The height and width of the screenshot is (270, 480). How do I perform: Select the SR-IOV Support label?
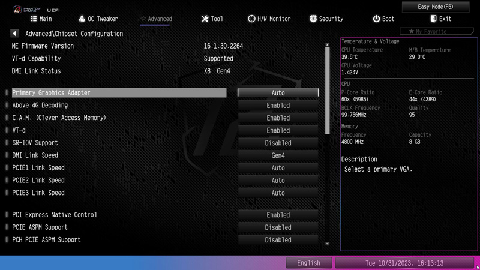[35, 143]
